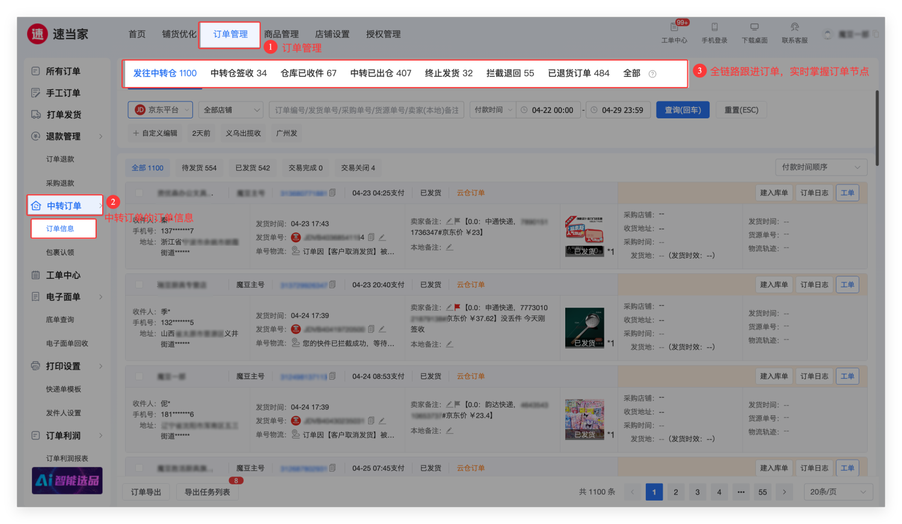This screenshot has width=902, height=524.
Task: Click the AI智能选品 banner in sidebar
Action: click(x=67, y=480)
